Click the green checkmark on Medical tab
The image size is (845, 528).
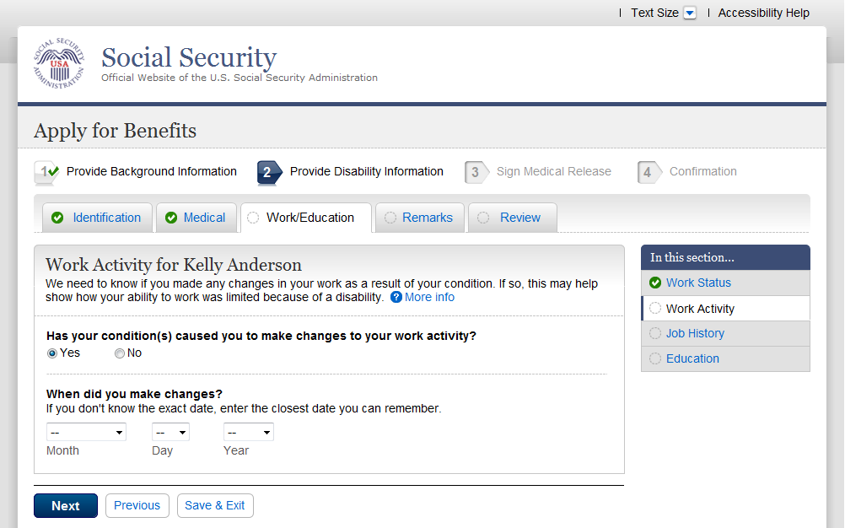(x=171, y=218)
